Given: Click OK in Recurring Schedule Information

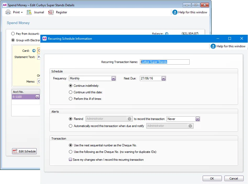Looking at the screenshot, I should click(x=212, y=179).
